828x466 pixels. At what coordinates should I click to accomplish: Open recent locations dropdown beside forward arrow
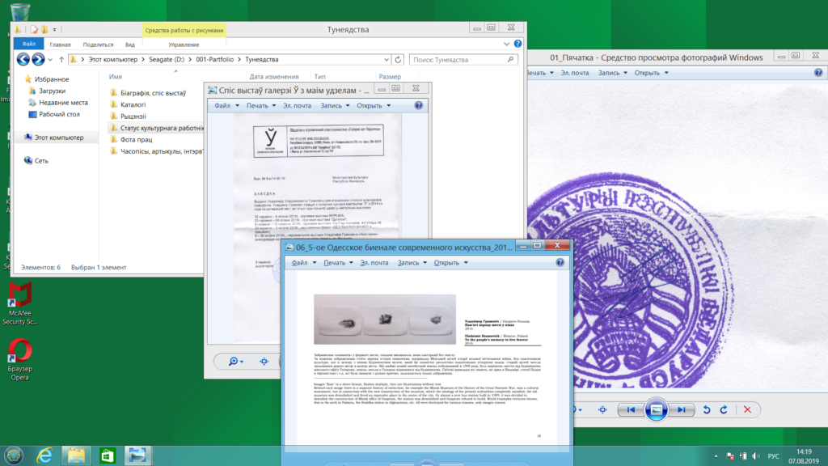tap(50, 60)
